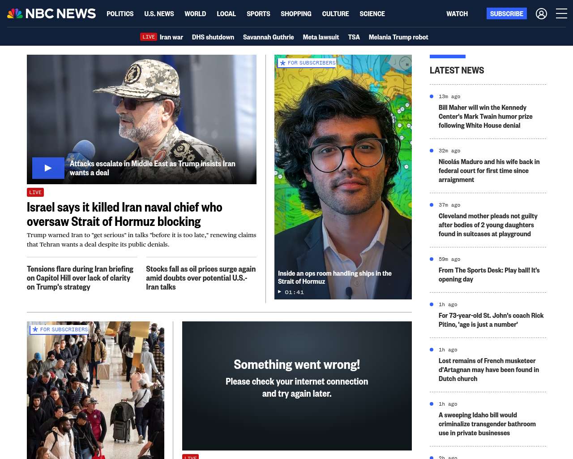Image resolution: width=573 pixels, height=459 pixels.
Task: Read the Bill Maher Mark Twain prize story
Action: click(x=485, y=117)
